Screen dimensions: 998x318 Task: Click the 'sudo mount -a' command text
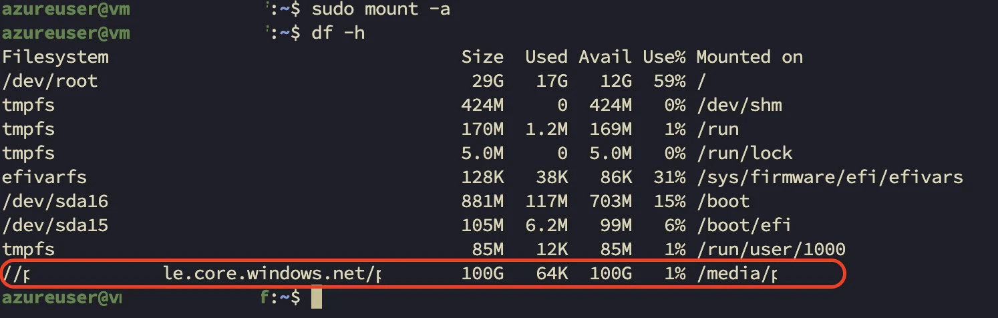point(380,9)
